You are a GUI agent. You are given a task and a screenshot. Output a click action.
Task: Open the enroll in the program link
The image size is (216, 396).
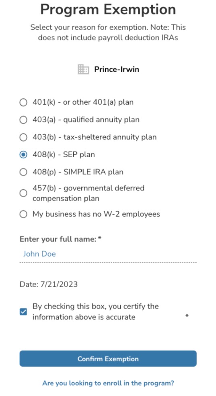click(108, 383)
